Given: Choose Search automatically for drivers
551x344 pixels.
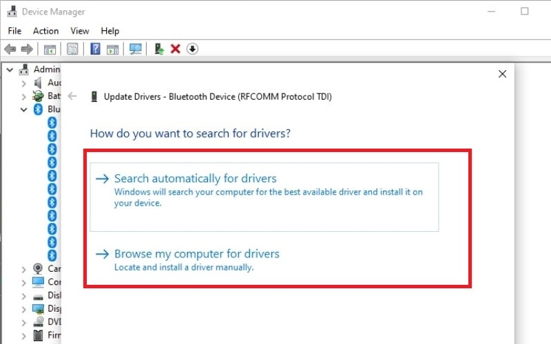Looking at the screenshot, I should tap(195, 179).
